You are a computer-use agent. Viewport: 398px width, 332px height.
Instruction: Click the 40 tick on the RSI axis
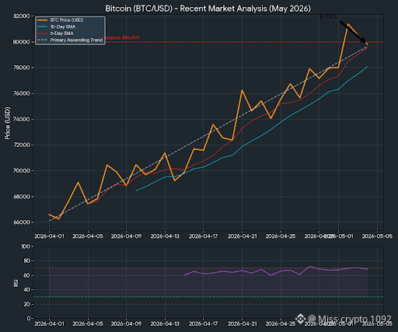point(27,290)
